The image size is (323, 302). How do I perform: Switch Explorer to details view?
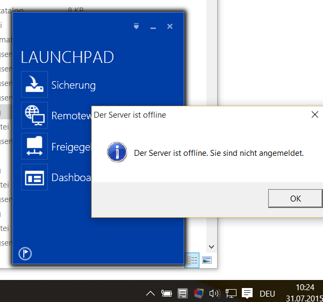coord(193,260)
